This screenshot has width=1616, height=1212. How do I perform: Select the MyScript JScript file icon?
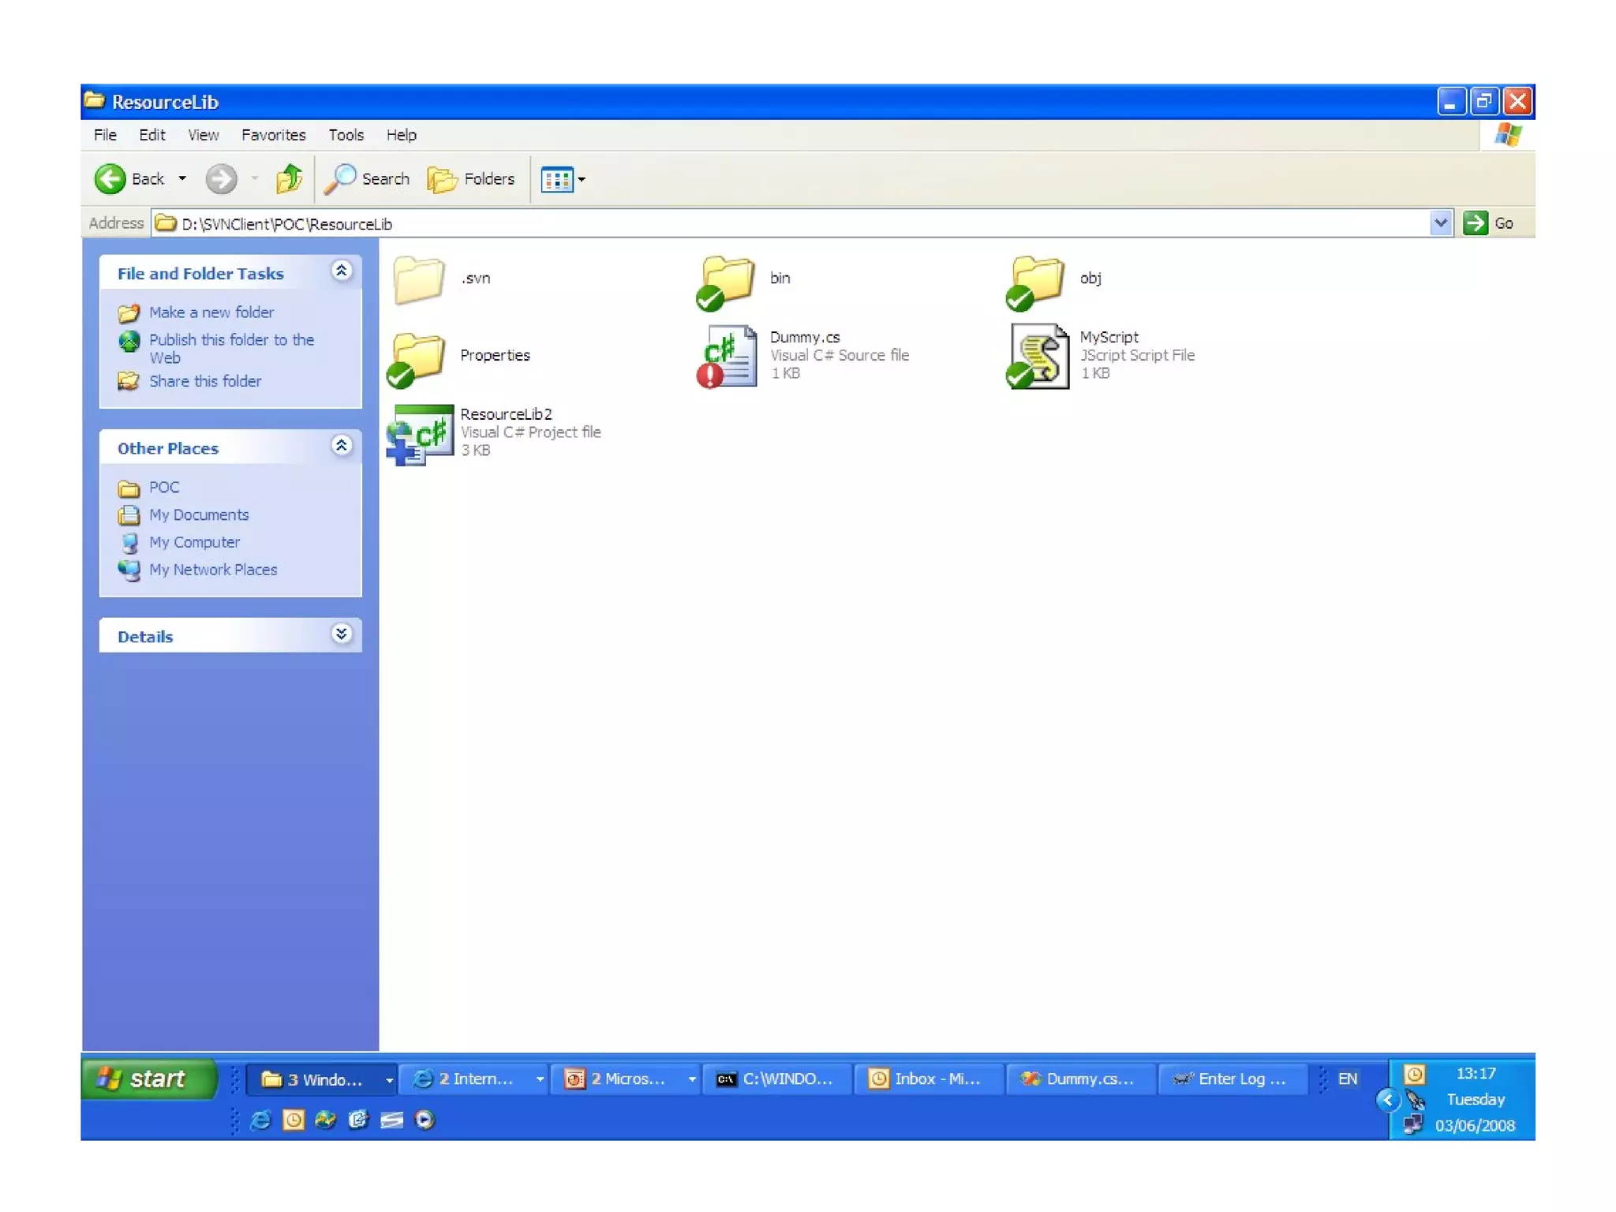click(1038, 356)
